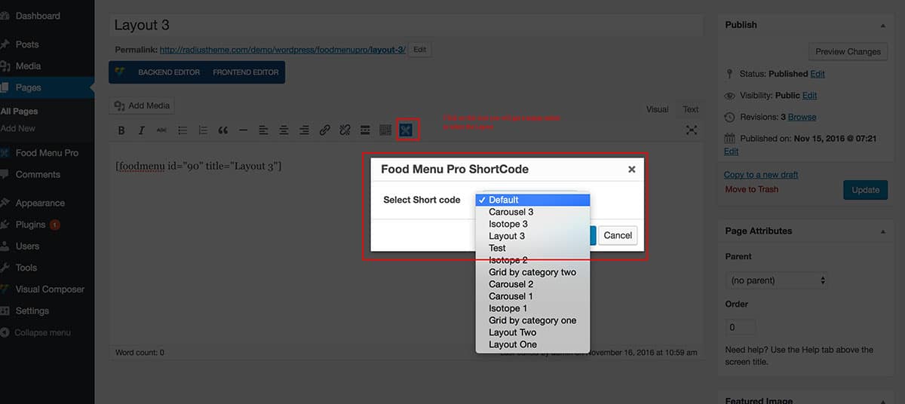Apply strikethrough formatting
The width and height of the screenshot is (905, 404).
pyautogui.click(x=161, y=130)
